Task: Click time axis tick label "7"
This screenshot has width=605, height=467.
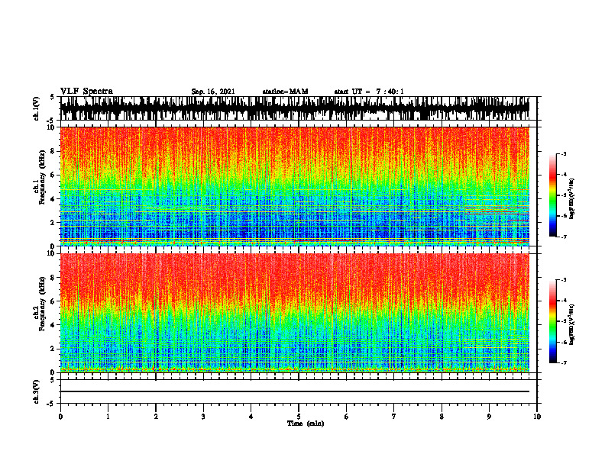Action: (394, 417)
